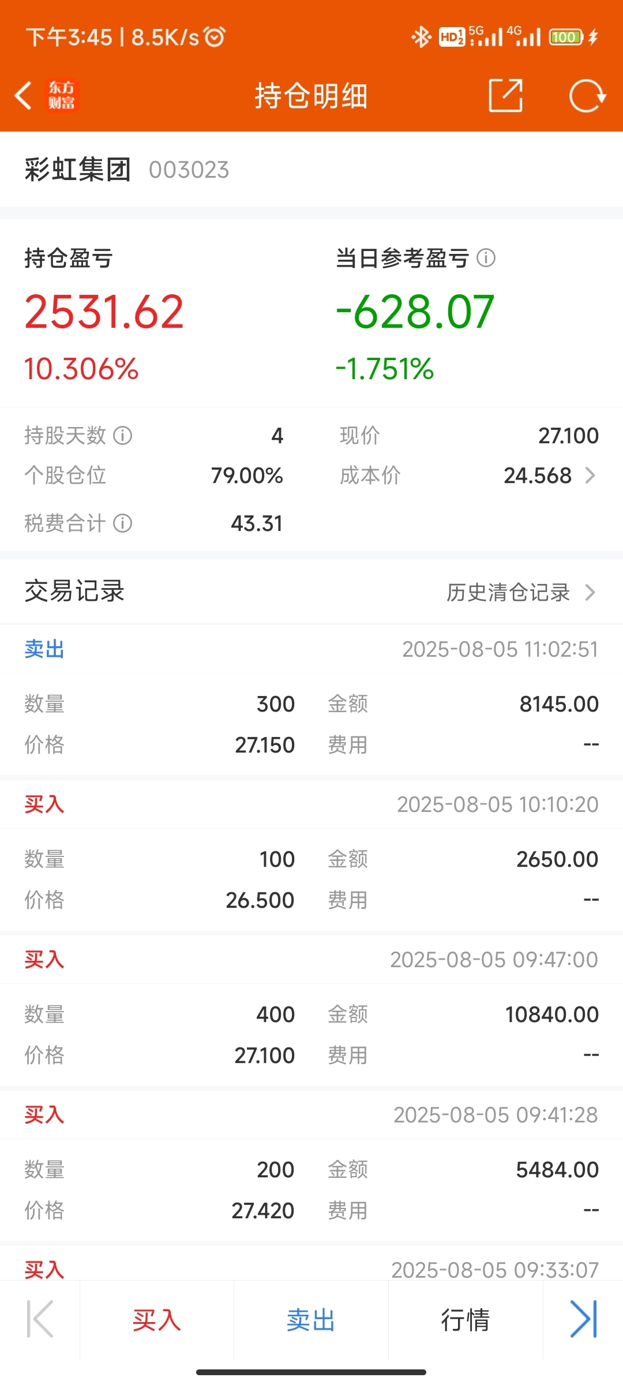623x1385 pixels.
Task: Tap the 成本价 value 24.568
Action: pyautogui.click(x=538, y=476)
